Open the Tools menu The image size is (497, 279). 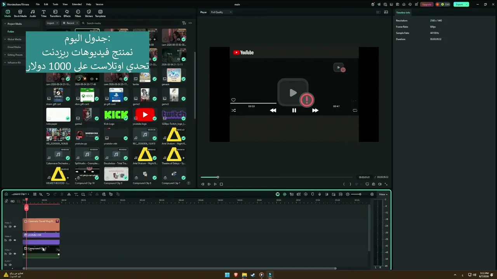point(56,4)
